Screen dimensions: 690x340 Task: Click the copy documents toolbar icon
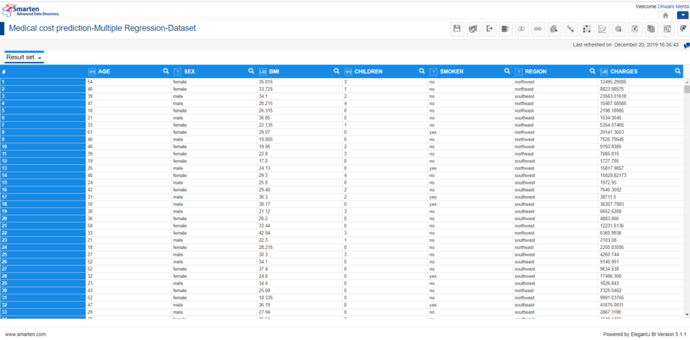(x=652, y=28)
